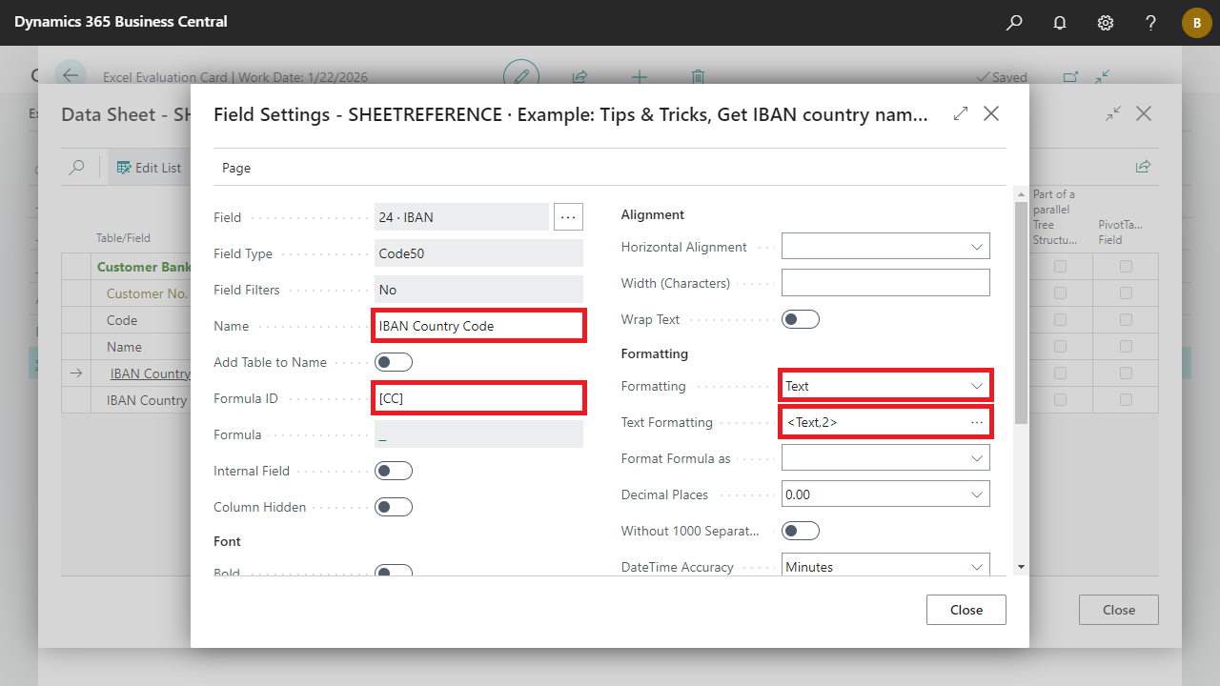This screenshot has width=1220, height=686.
Task: Click the search magnifier in top bar
Action: pos(1014,22)
